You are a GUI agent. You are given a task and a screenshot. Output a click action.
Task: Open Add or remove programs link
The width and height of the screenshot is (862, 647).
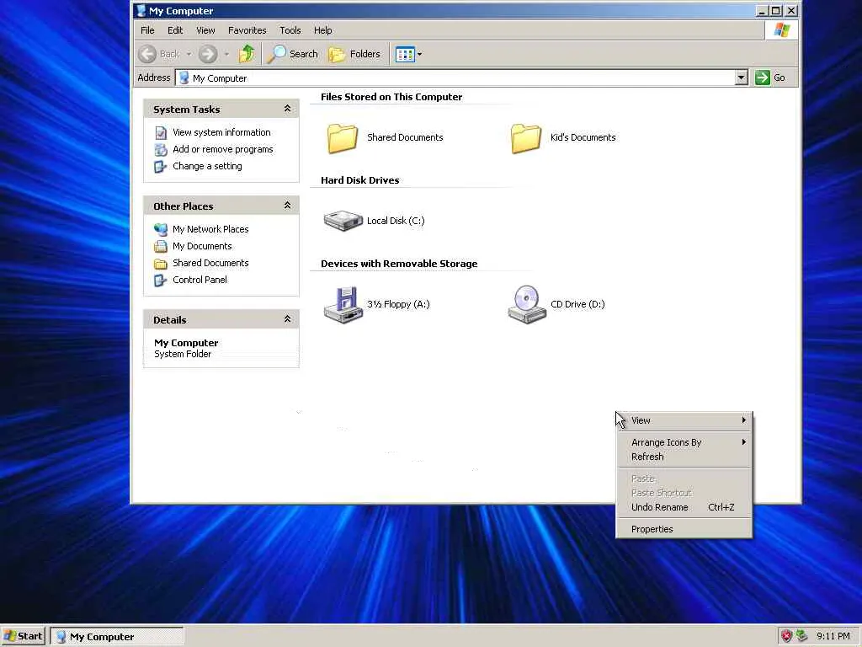(222, 150)
